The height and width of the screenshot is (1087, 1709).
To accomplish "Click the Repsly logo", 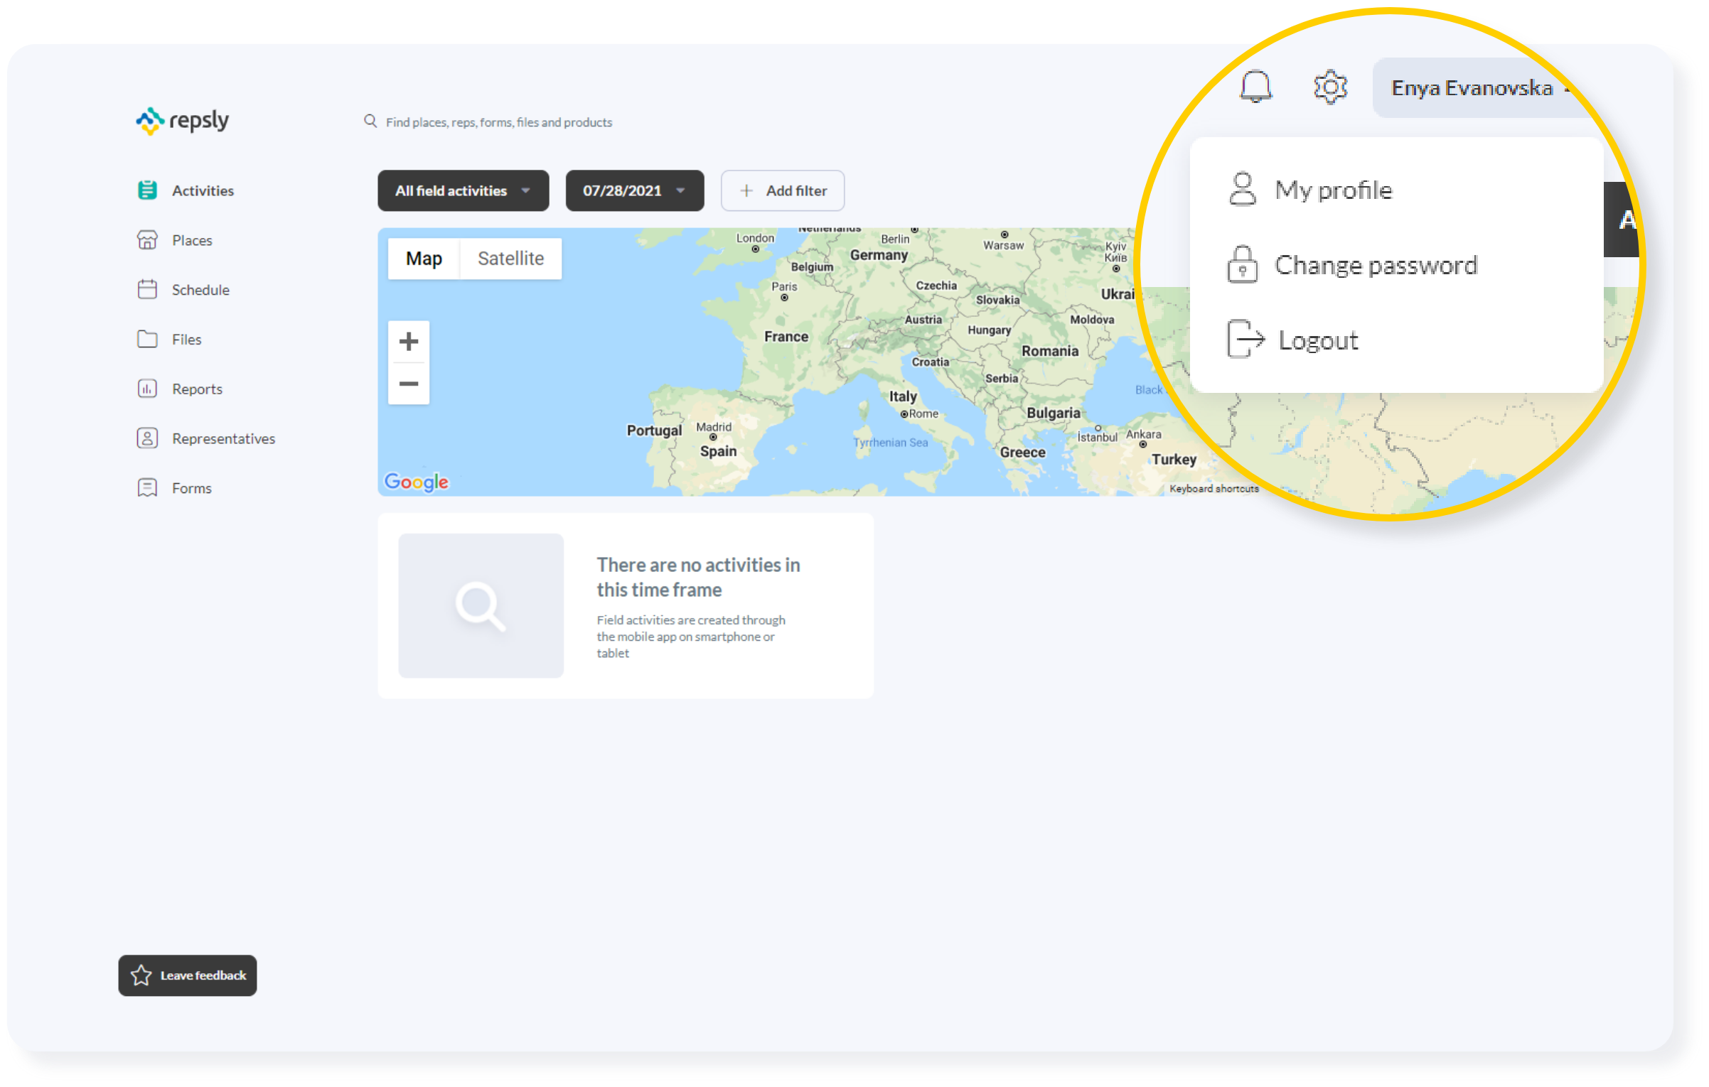I will point(183,121).
